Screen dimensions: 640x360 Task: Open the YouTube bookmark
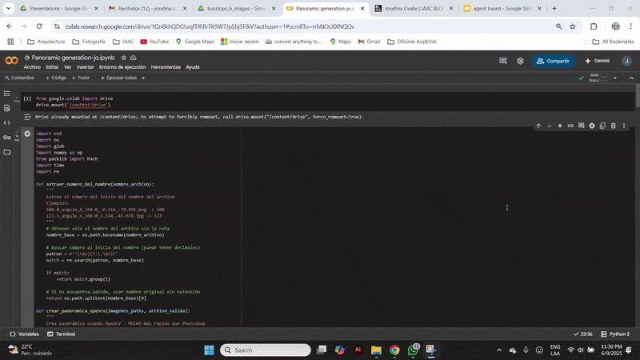point(154,42)
